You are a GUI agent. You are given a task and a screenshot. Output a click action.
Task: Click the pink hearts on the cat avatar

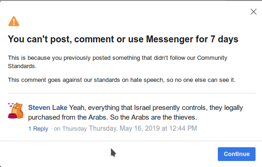tap(11, 105)
